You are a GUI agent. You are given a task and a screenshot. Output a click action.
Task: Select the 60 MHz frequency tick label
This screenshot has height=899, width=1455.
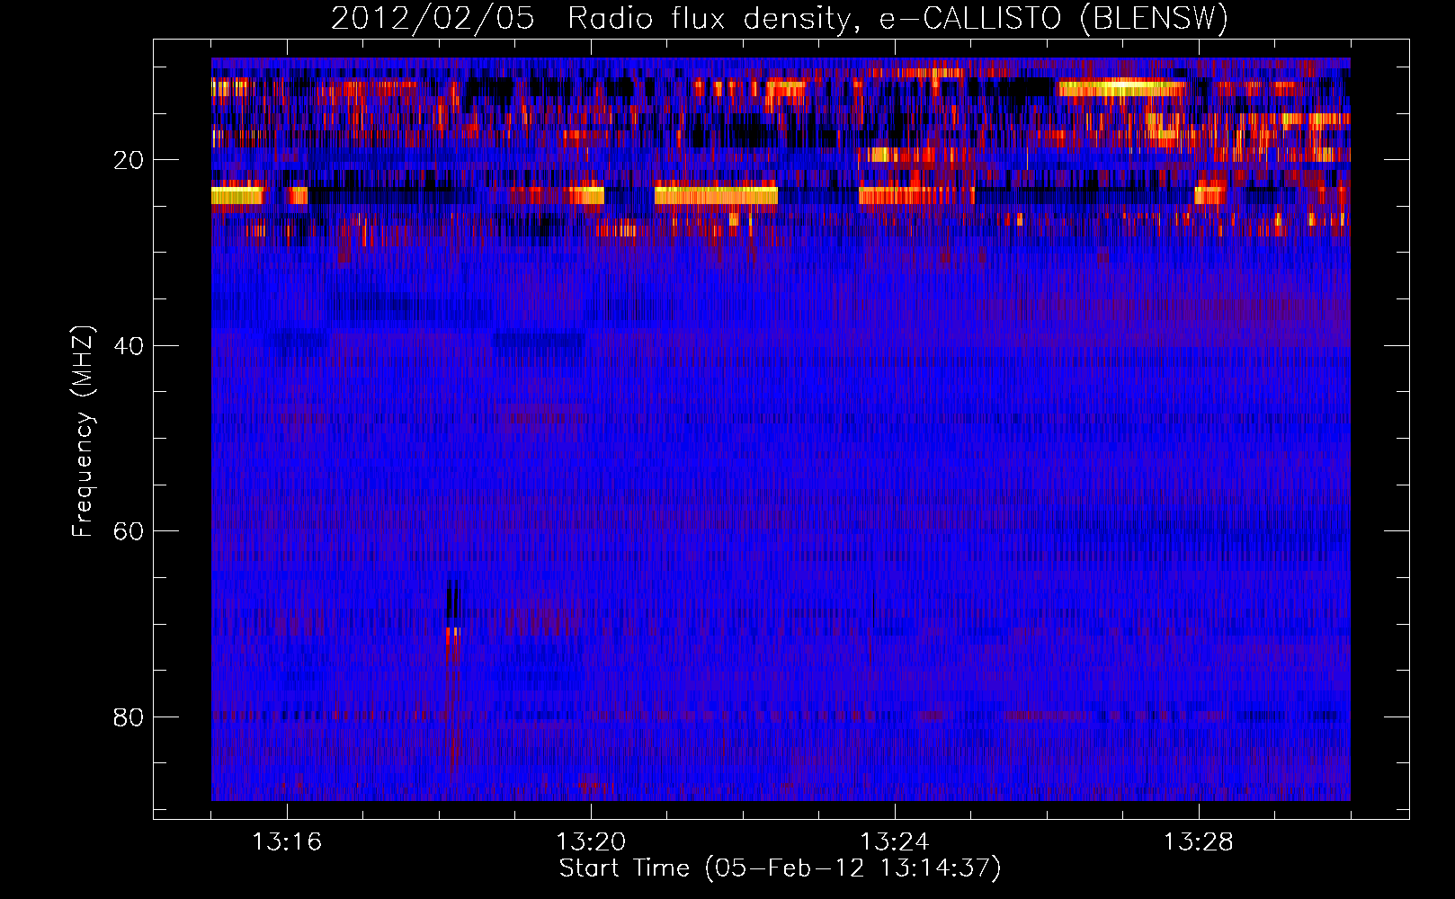tap(129, 531)
